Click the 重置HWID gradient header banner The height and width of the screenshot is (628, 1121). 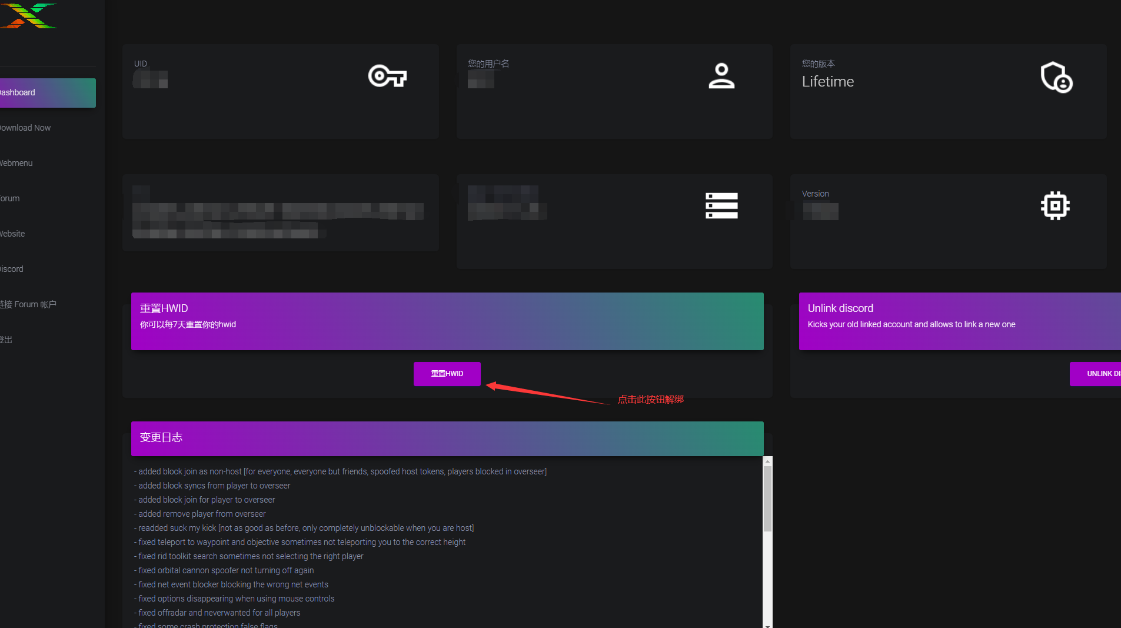pos(447,321)
